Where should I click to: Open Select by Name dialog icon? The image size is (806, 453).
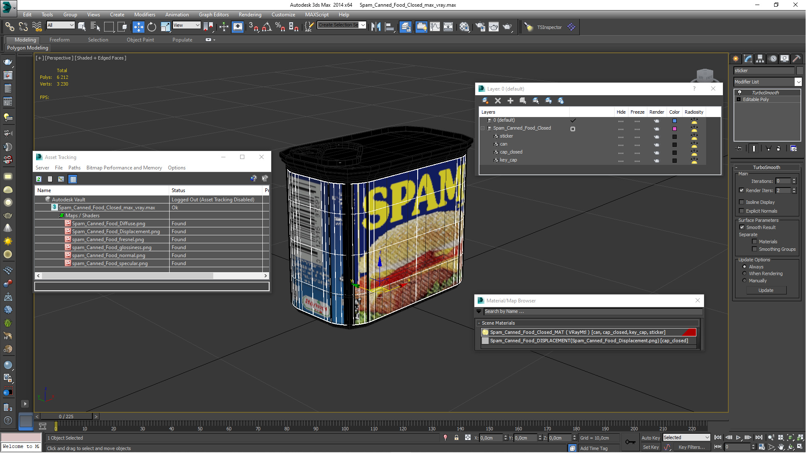95,27
